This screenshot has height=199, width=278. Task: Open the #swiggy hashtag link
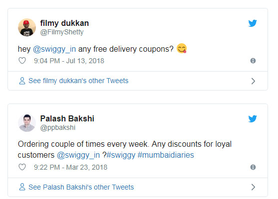click(121, 155)
